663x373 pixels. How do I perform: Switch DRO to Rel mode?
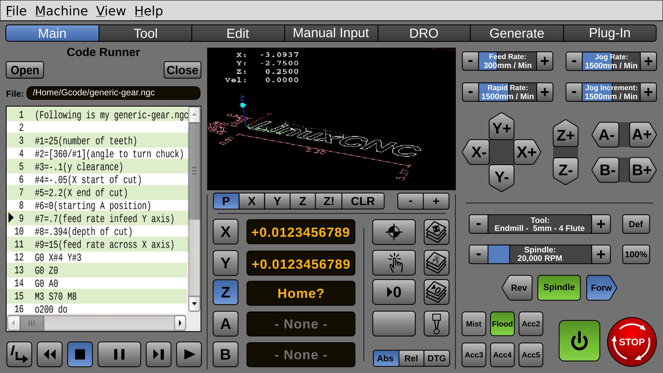point(411,358)
